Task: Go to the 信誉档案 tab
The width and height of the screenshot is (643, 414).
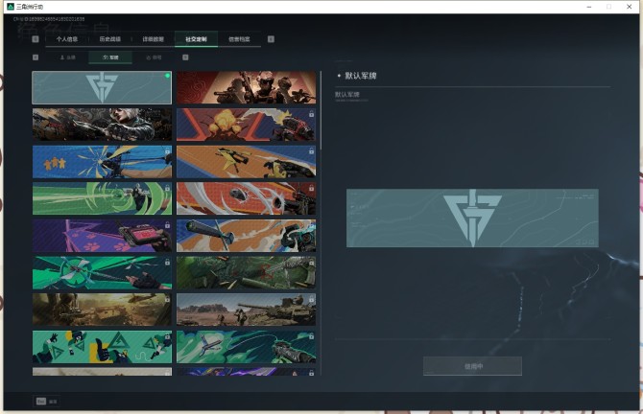Action: [239, 39]
